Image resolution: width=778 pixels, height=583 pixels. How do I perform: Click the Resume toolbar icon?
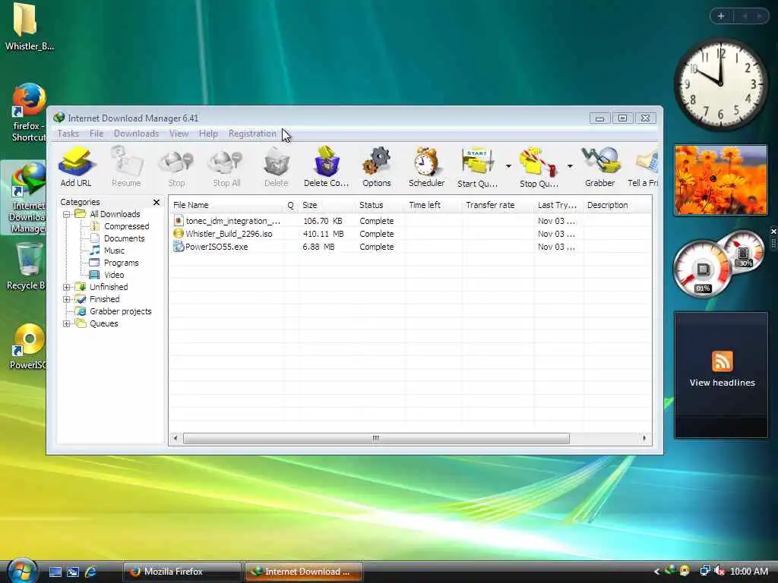tap(126, 167)
